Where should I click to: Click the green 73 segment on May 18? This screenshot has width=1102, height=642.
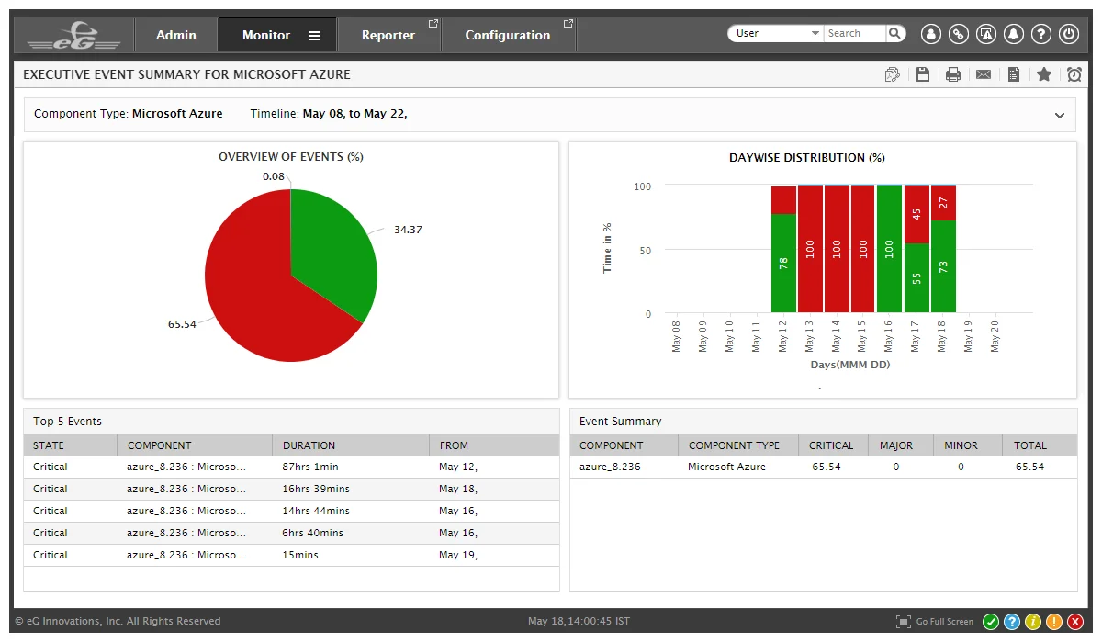[942, 266]
